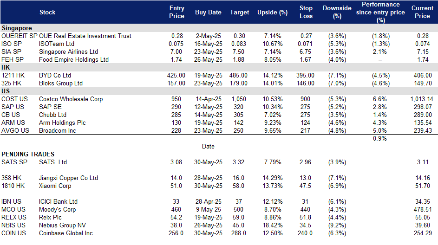Click the Entry Price column header
438x245 pixels.
177,12
